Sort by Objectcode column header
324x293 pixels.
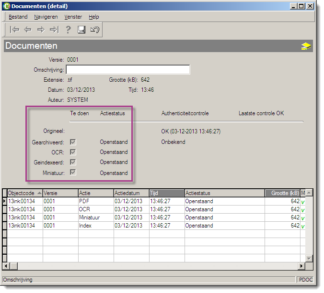pos(25,193)
